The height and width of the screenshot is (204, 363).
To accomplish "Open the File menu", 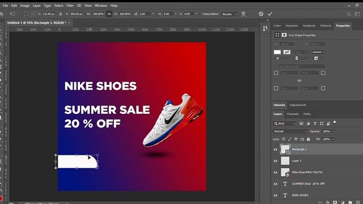I will 5,6.
